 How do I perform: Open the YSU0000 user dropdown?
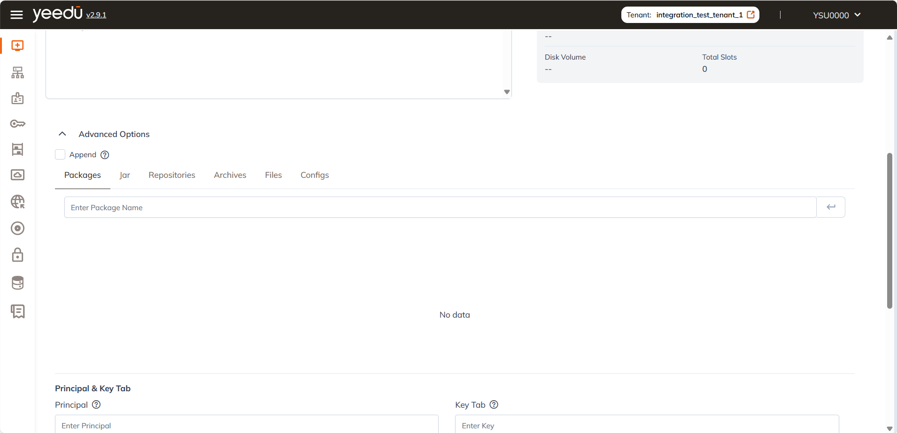click(x=835, y=15)
